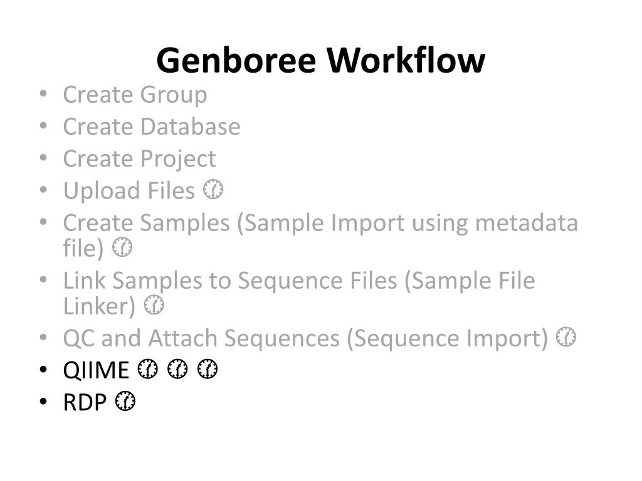This screenshot has height=481, width=642.
Task: Select the 'Create Database' bullet text
Action: coord(152,127)
